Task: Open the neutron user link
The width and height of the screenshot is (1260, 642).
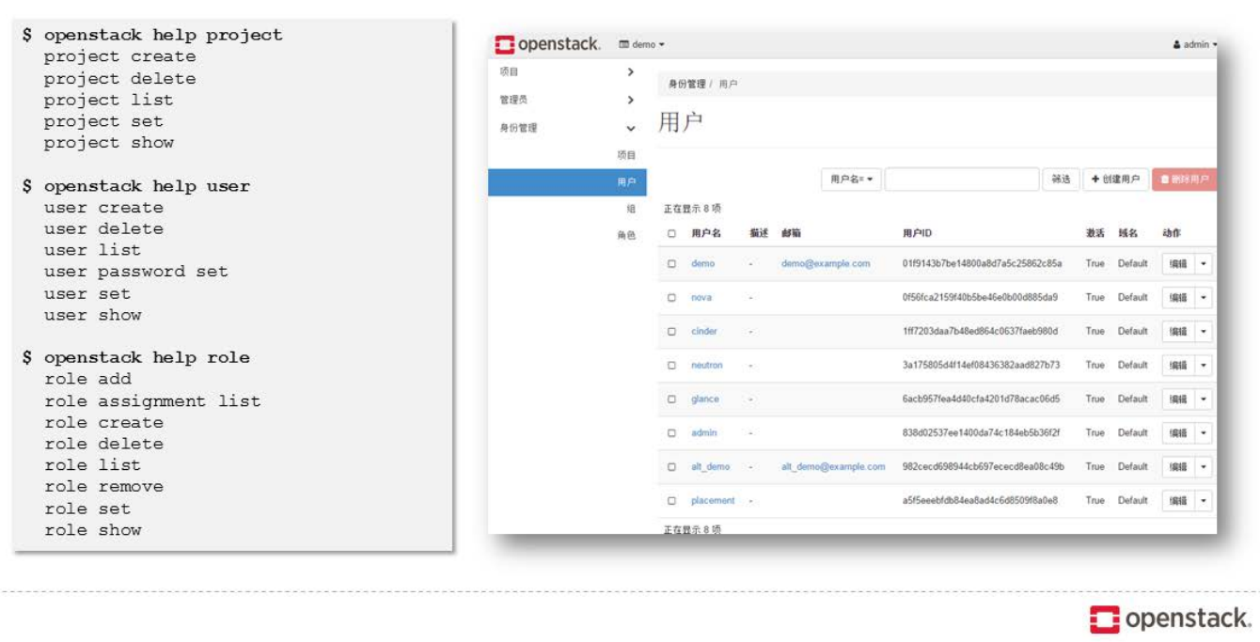Action: pos(707,366)
